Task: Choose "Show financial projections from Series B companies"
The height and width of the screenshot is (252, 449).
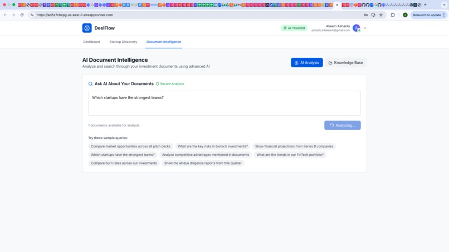Action: [294, 146]
